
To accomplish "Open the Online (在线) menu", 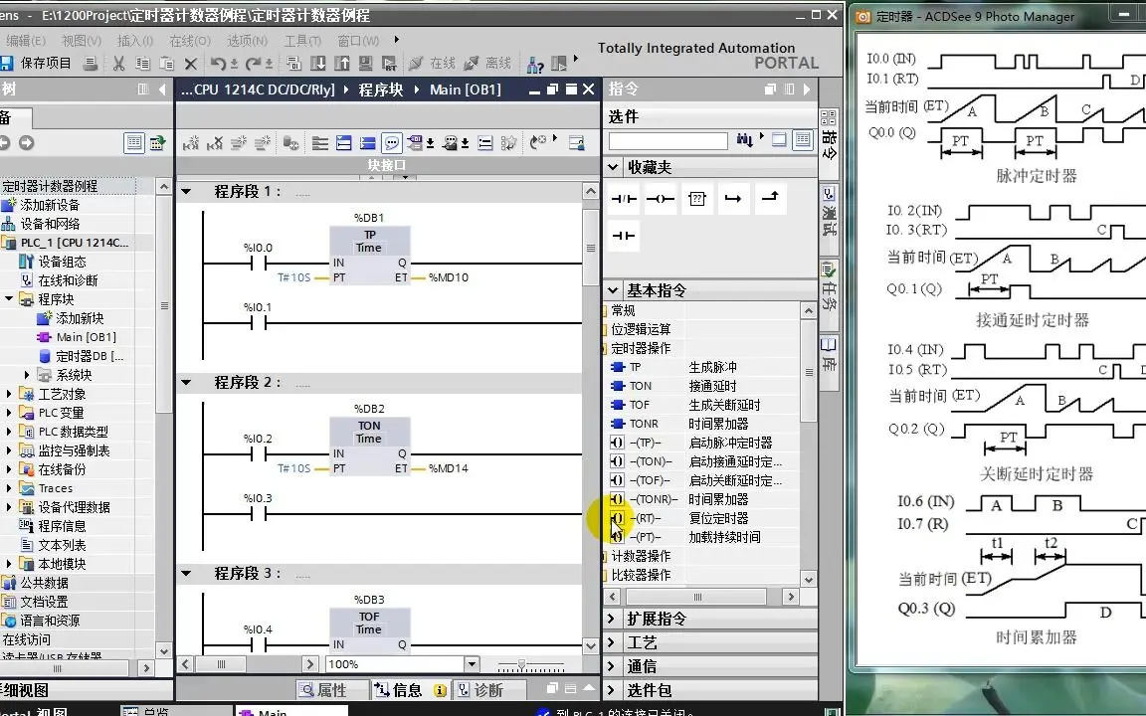I will (x=189, y=41).
